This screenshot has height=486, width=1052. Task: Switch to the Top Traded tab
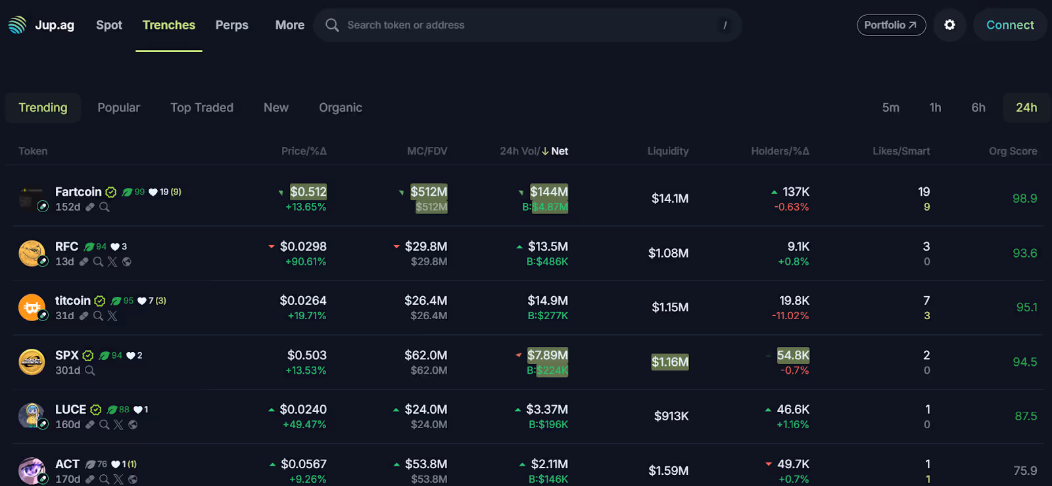pyautogui.click(x=202, y=108)
